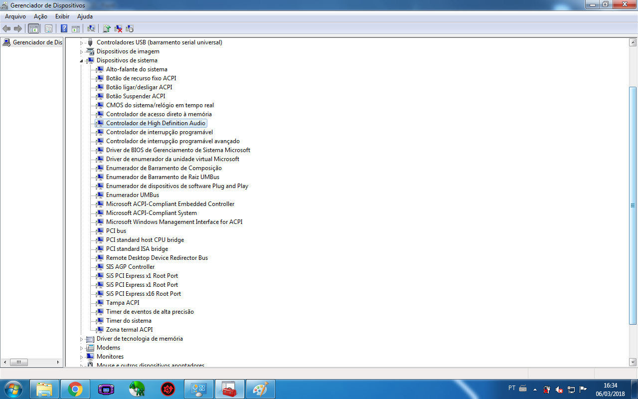The image size is (638, 399).
Task: Select Remote Desktop Device Redirector Bus
Action: tap(157, 258)
